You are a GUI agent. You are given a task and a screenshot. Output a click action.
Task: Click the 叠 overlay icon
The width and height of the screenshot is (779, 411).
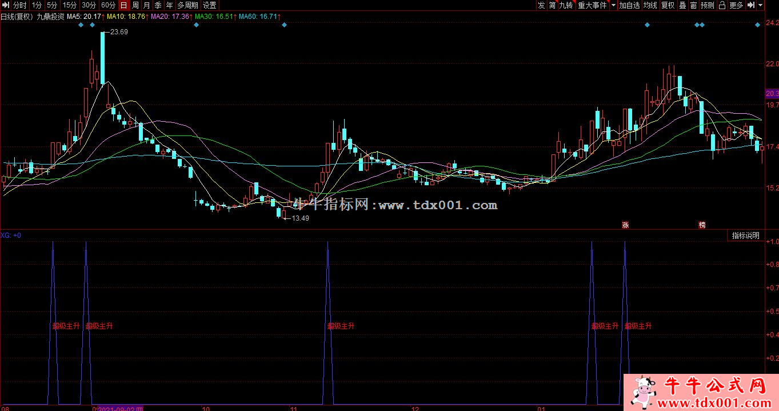point(682,5)
